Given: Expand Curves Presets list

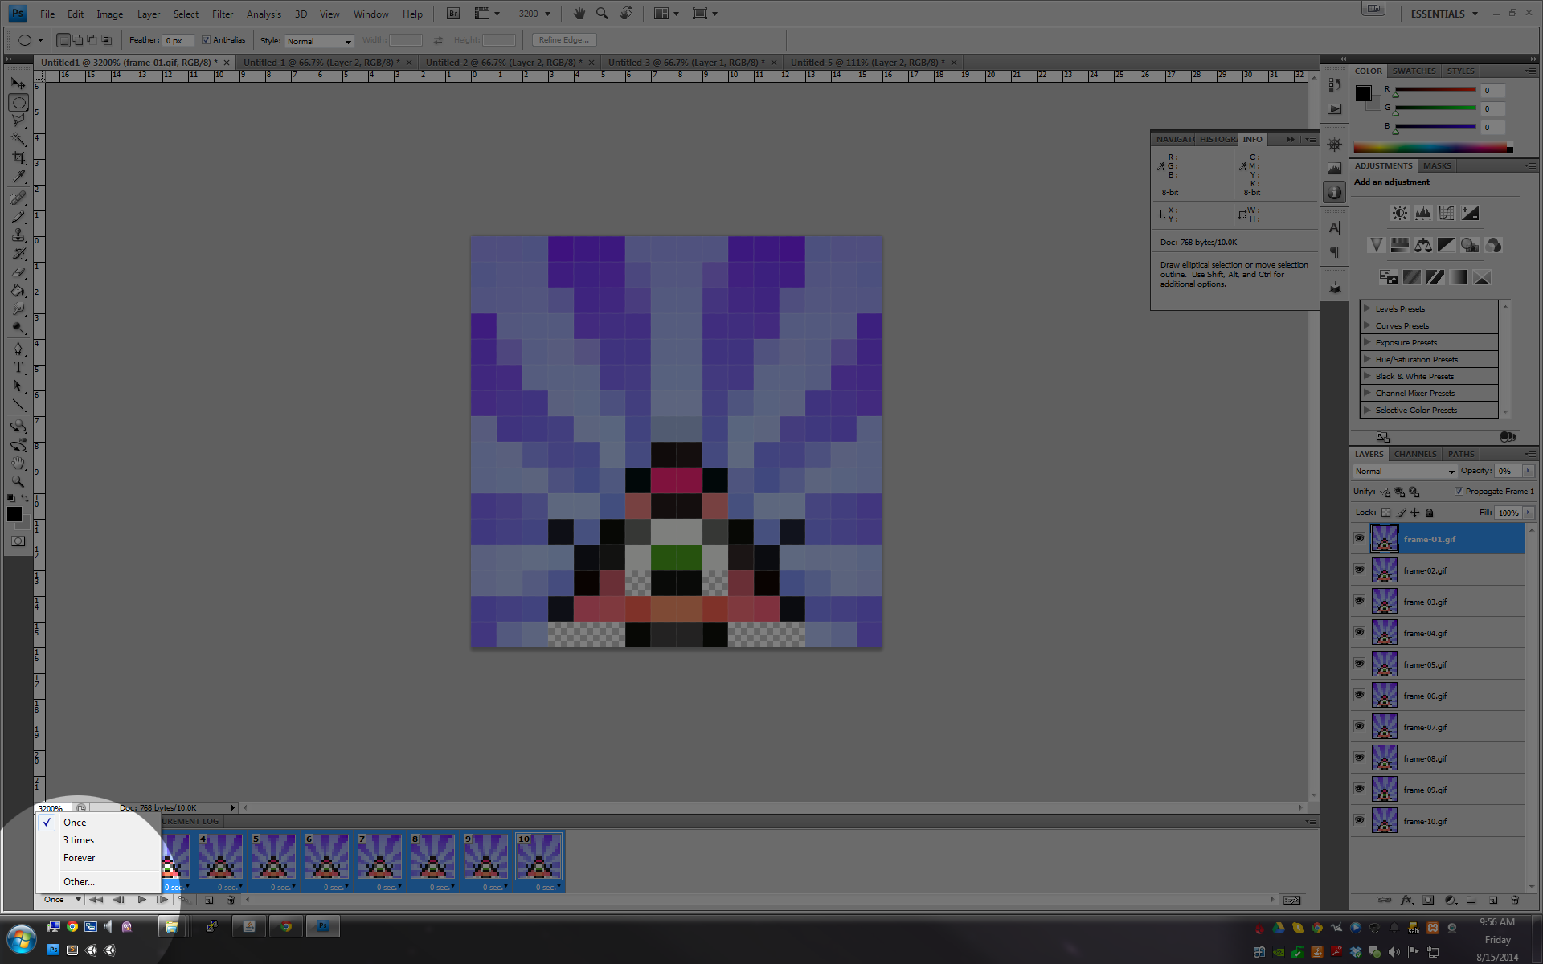Looking at the screenshot, I should click(1367, 325).
